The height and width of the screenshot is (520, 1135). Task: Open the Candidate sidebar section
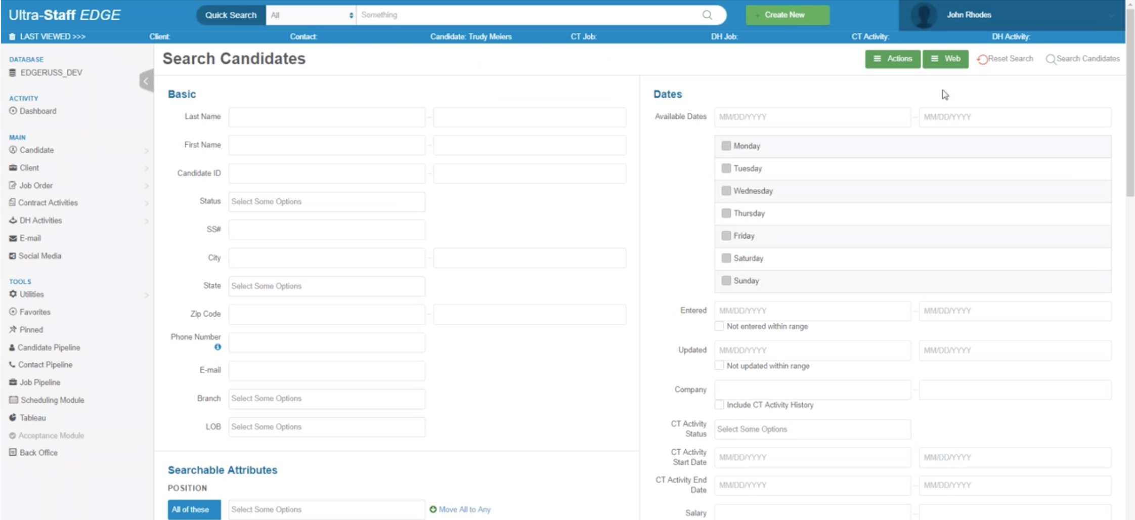[36, 150]
